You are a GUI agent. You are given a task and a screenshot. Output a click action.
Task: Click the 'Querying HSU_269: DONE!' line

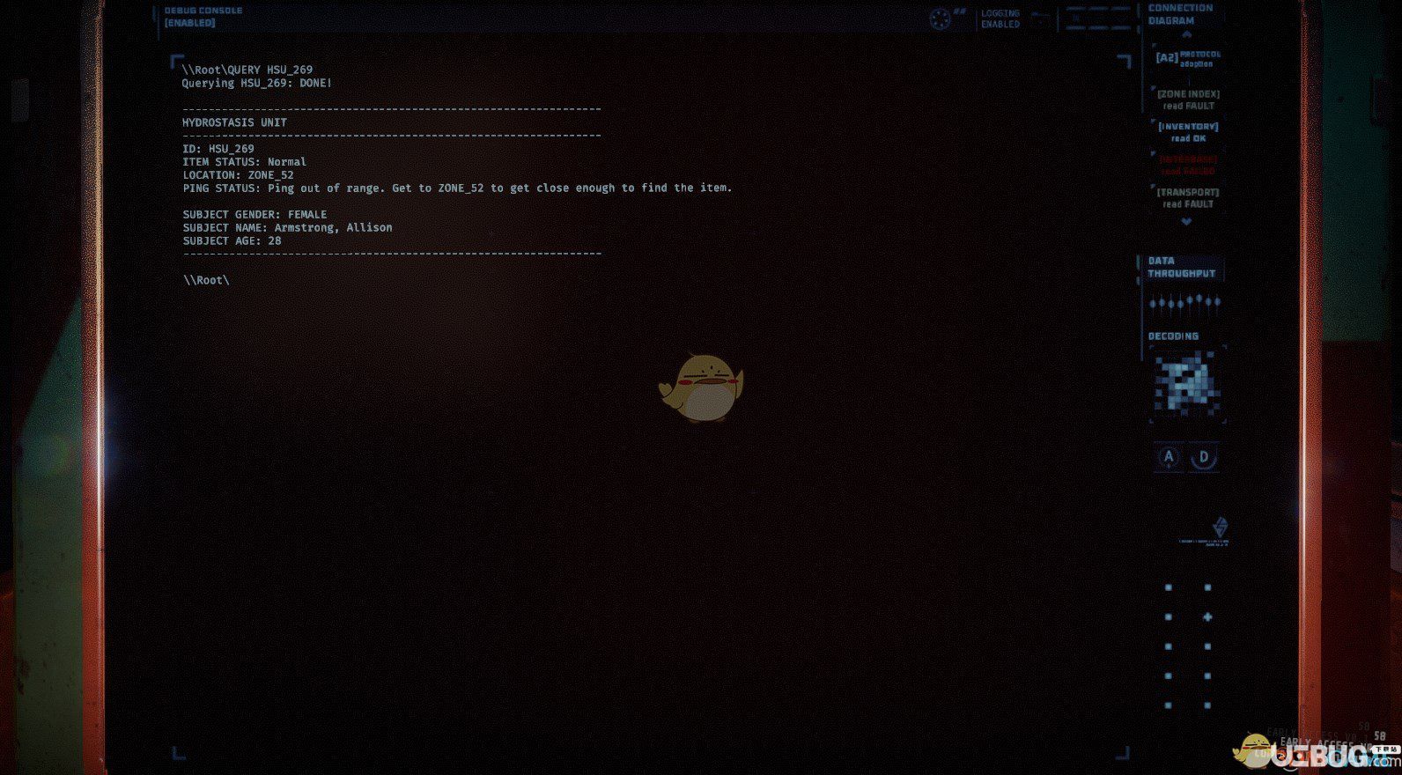tap(257, 83)
